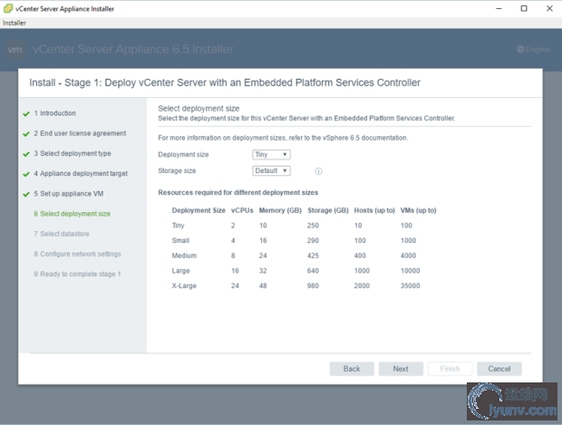Viewport: 562px width, 425px height.
Task: Click the checkmark beside Select deployment type
Action: click(x=26, y=154)
